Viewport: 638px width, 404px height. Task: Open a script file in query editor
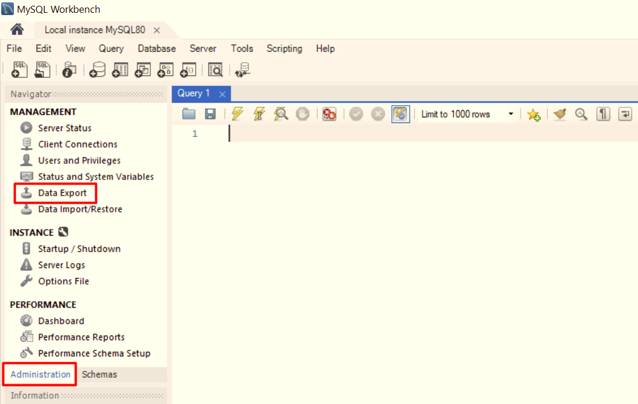tap(189, 114)
